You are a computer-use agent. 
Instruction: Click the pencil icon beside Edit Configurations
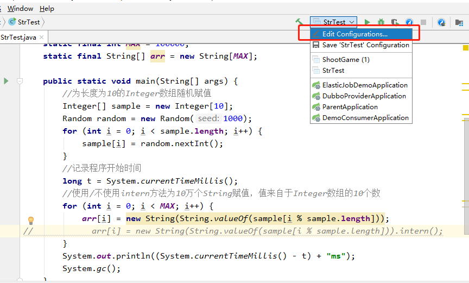tap(316, 34)
